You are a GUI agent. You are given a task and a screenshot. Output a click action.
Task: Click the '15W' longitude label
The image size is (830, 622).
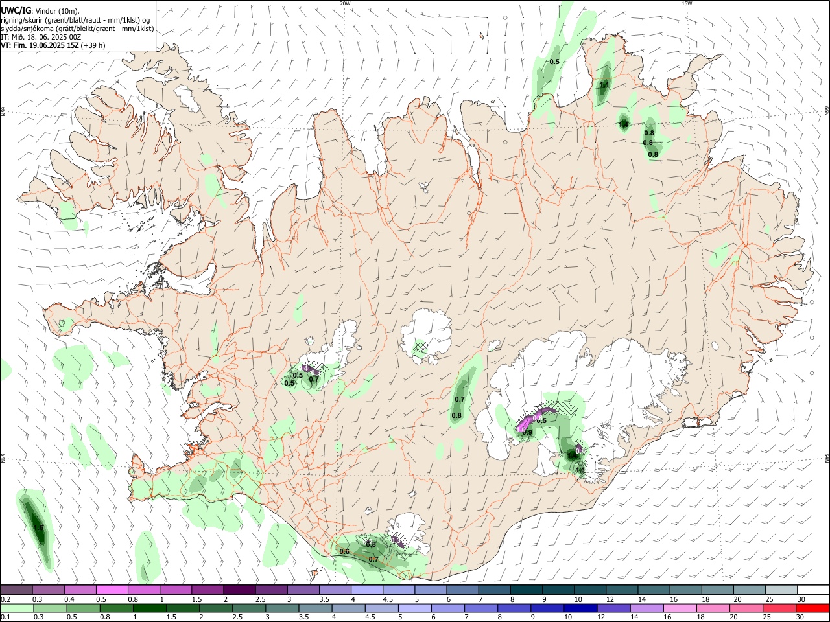687,3
